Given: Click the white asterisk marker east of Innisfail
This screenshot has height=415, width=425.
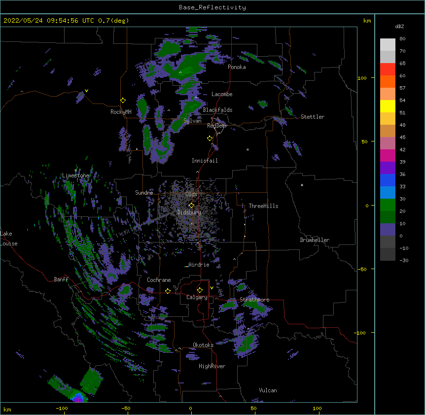Looking at the screenshot, I should (x=248, y=150).
